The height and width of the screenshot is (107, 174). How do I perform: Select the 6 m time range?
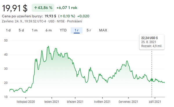click(x=49, y=30)
